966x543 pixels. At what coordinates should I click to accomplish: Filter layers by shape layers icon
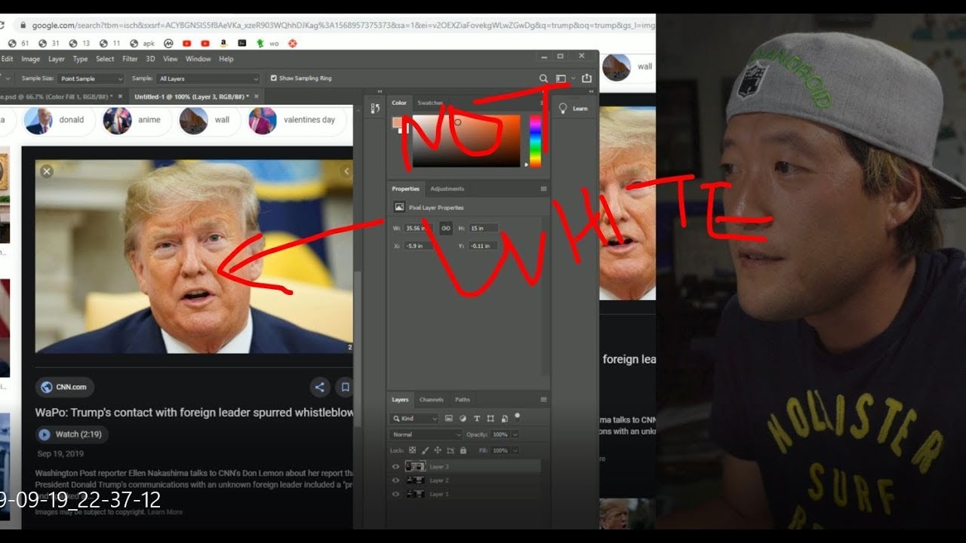(491, 419)
